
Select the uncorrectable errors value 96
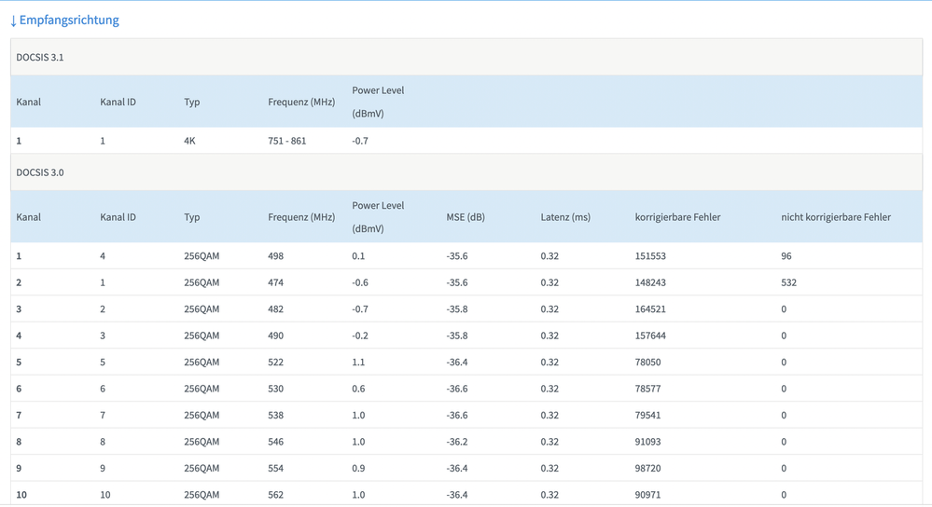(x=786, y=255)
